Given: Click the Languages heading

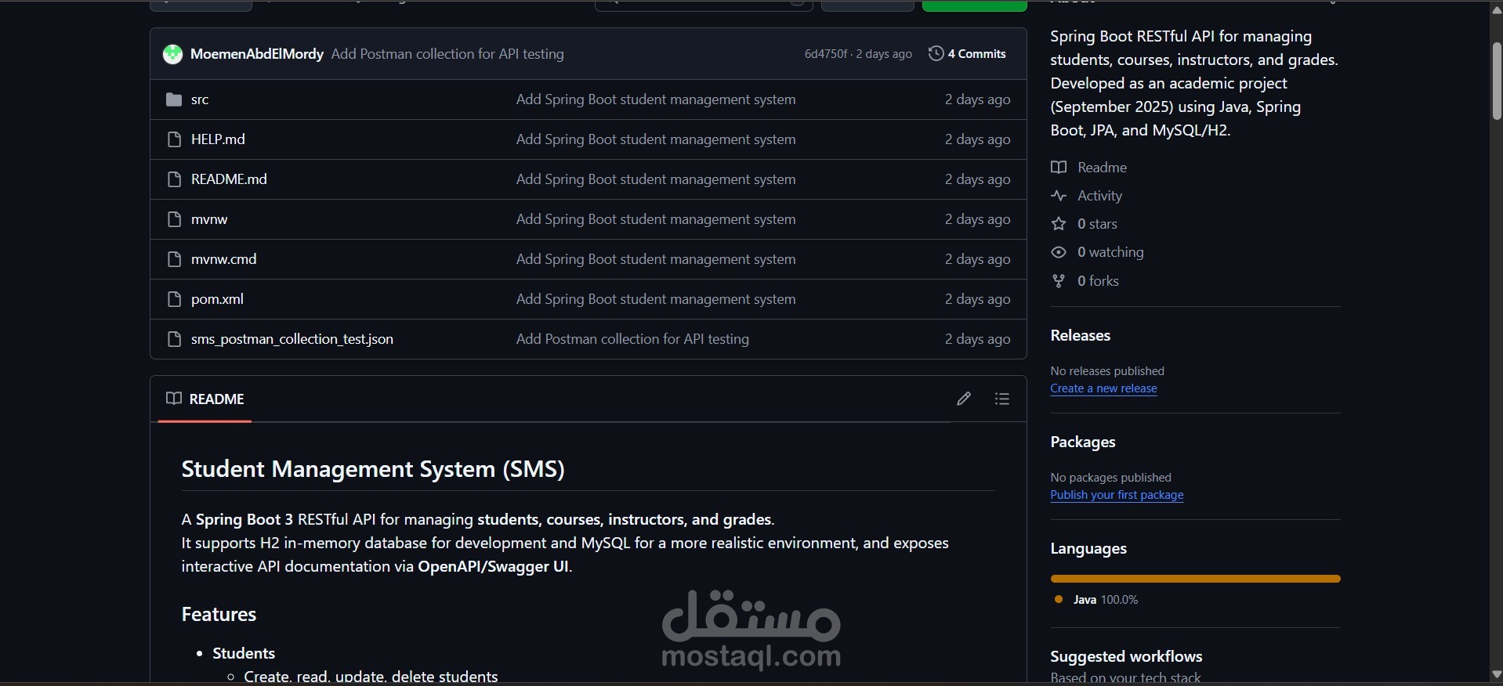Looking at the screenshot, I should [1088, 548].
